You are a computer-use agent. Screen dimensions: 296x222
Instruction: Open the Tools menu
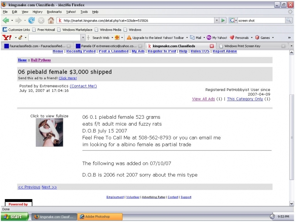84,12
